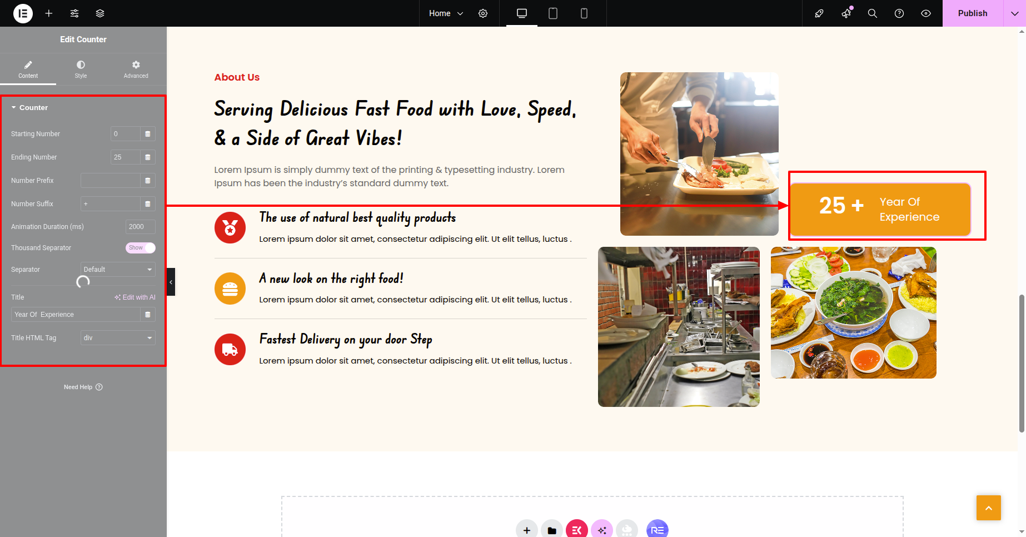Image resolution: width=1026 pixels, height=537 pixels.
Task: Open the Separator dropdown
Action: coord(118,270)
